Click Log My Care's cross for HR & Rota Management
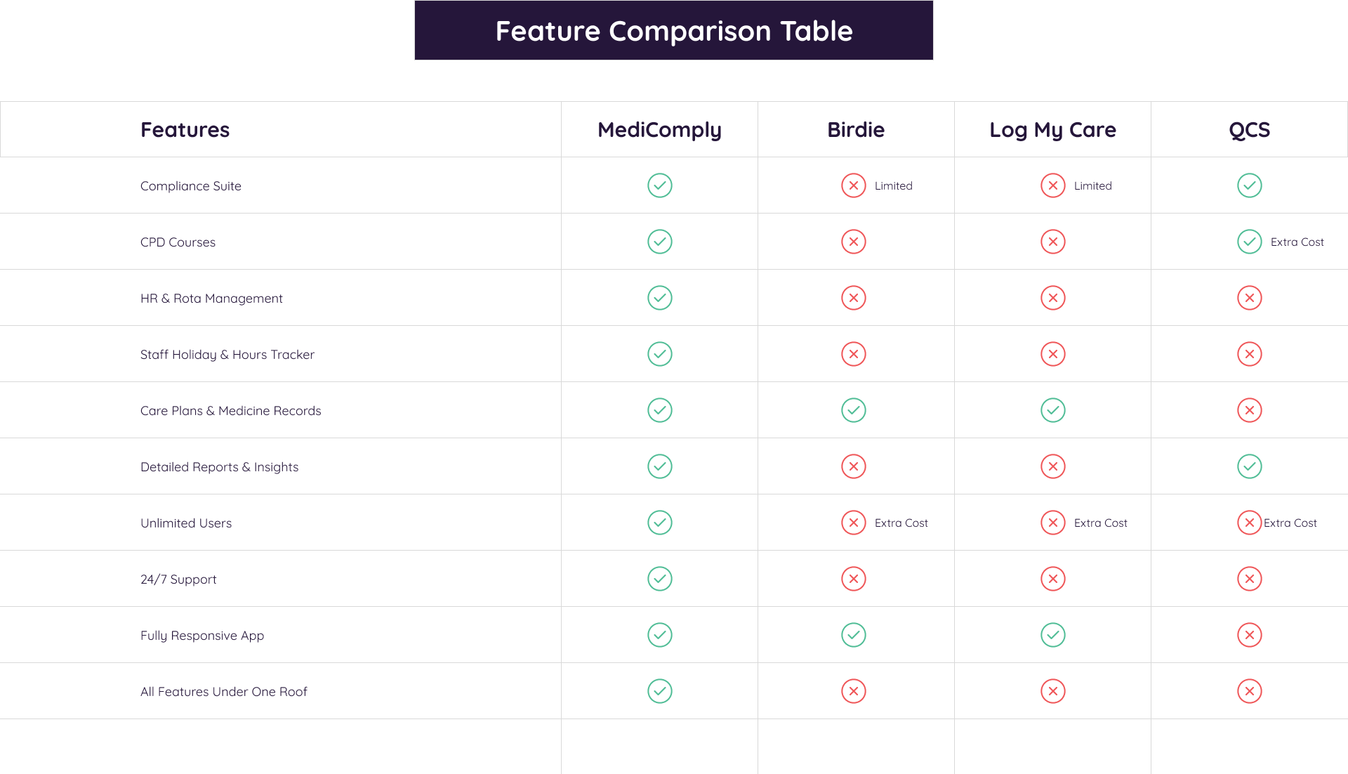The height and width of the screenshot is (774, 1348). tap(1052, 298)
